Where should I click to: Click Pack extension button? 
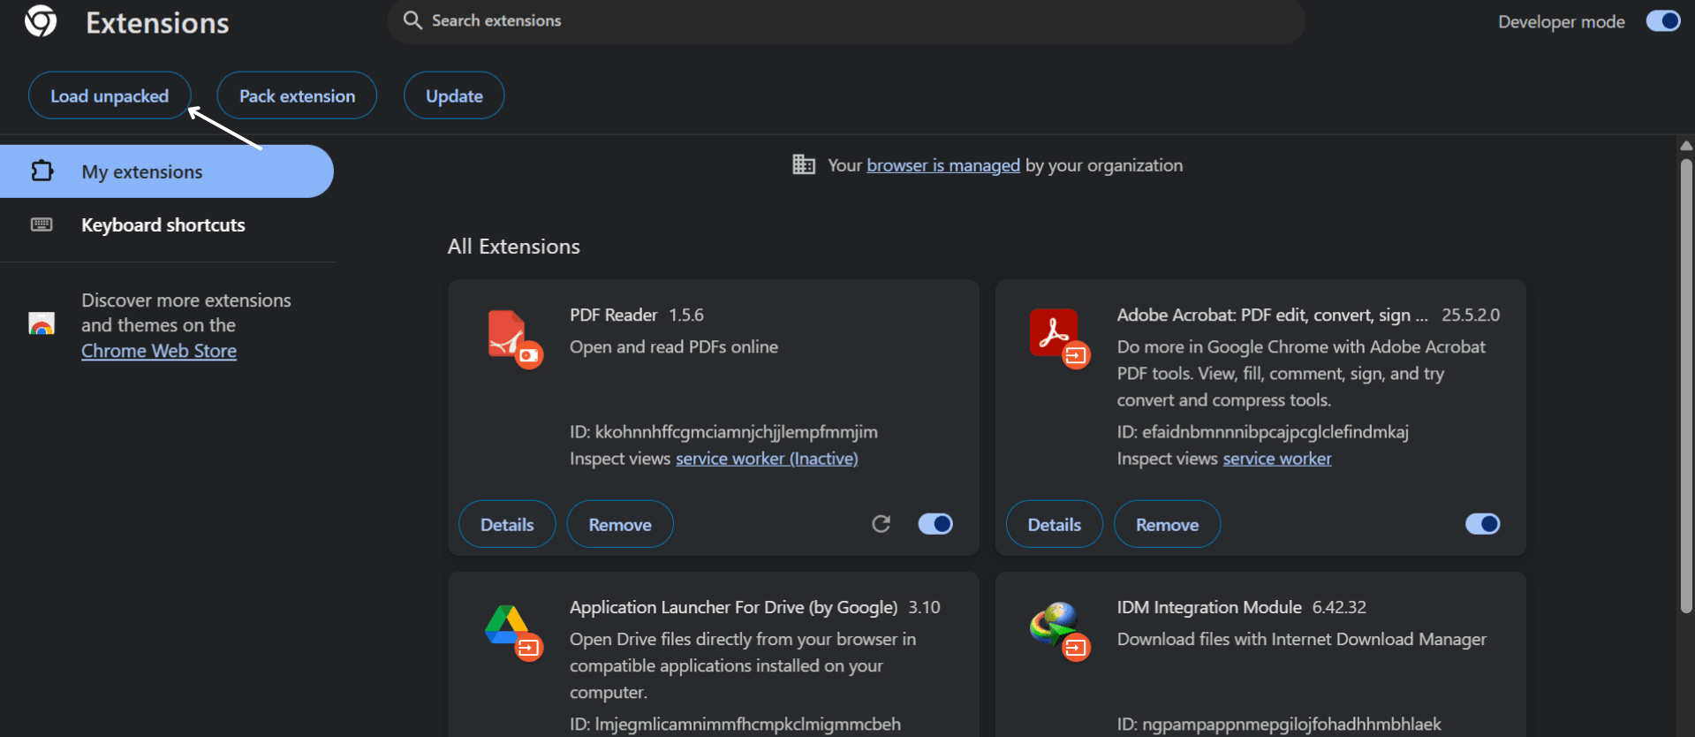(x=297, y=95)
